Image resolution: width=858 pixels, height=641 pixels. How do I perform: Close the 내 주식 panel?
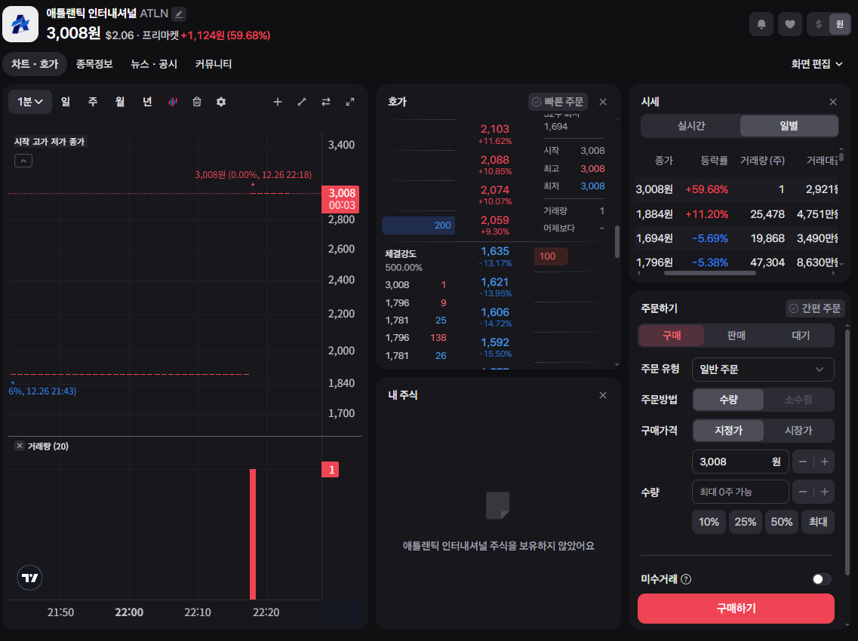[603, 395]
